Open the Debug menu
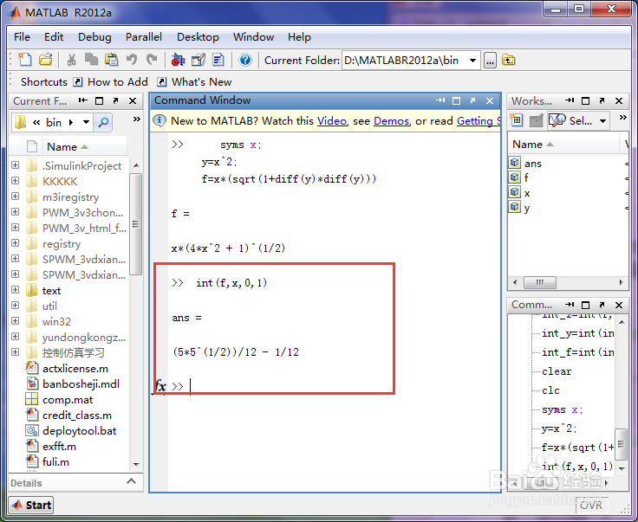Image resolution: width=638 pixels, height=522 pixels. point(94,37)
